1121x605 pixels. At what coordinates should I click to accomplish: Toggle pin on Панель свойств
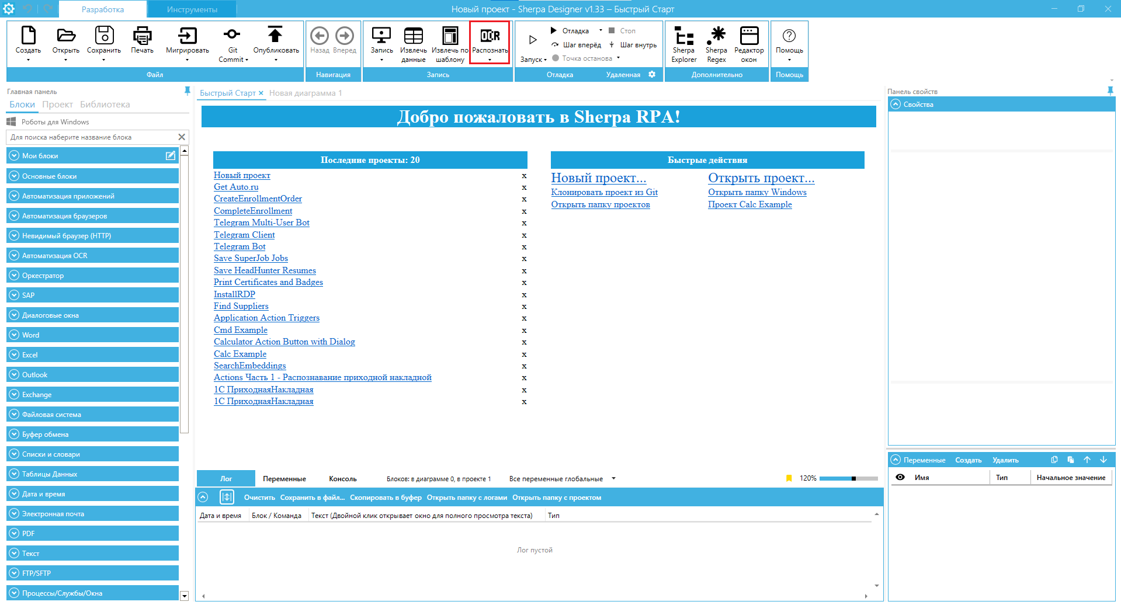(x=1110, y=91)
